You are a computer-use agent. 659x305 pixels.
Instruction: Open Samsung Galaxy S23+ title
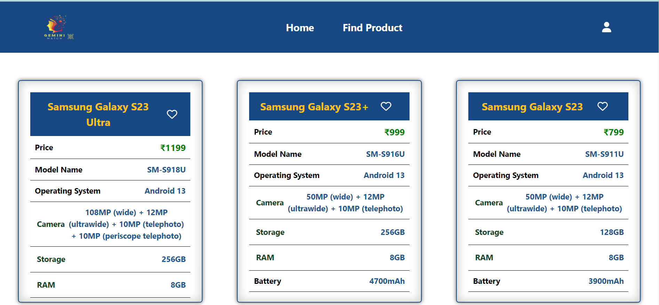click(314, 107)
